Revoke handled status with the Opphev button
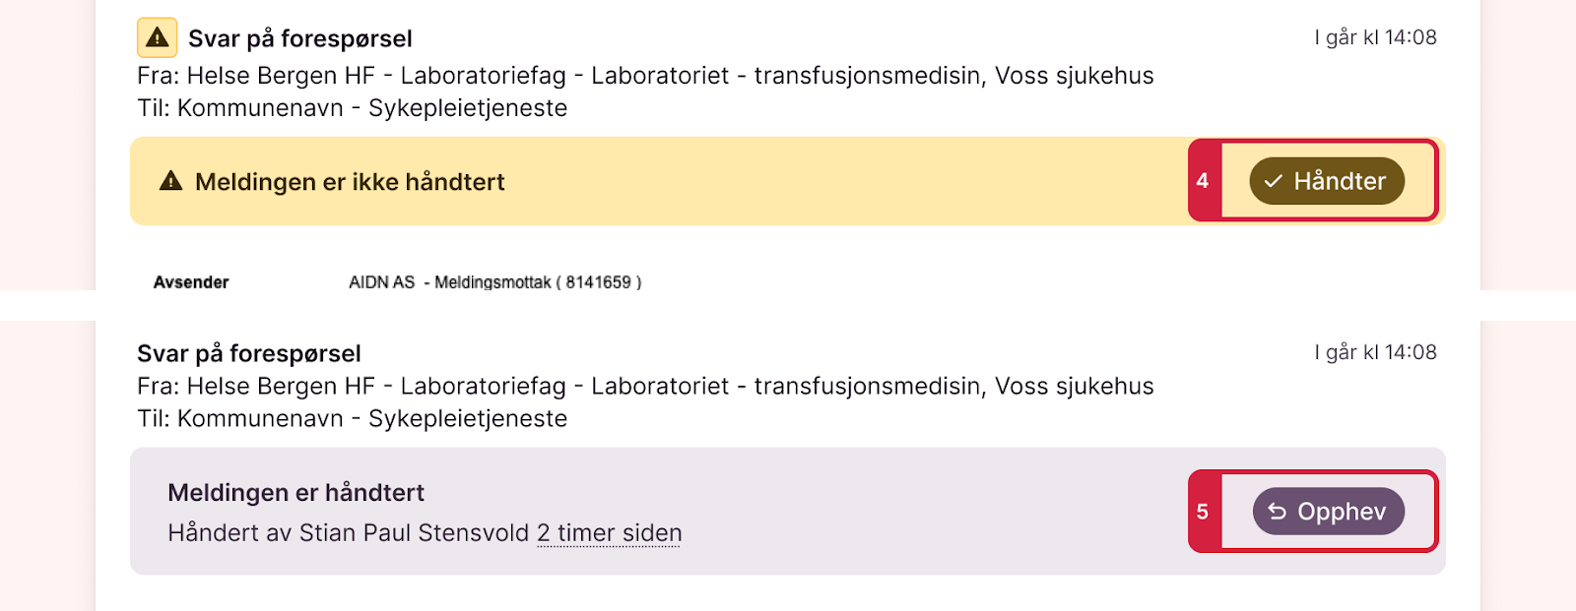1576x611 pixels. pyautogui.click(x=1329, y=512)
